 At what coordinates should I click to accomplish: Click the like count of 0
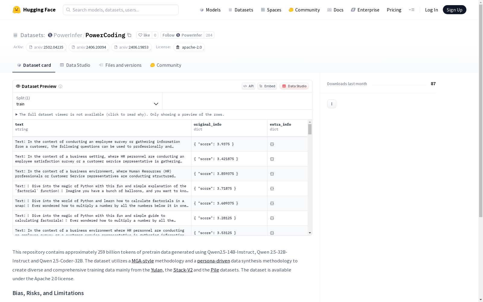[x=155, y=35]
